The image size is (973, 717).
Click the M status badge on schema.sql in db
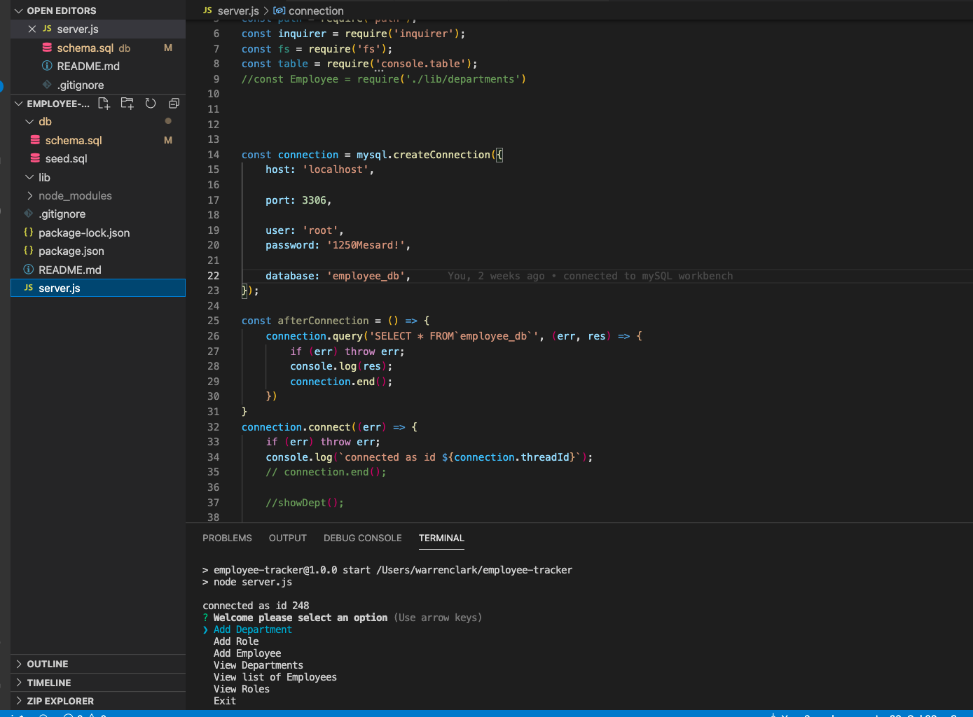tap(168, 140)
